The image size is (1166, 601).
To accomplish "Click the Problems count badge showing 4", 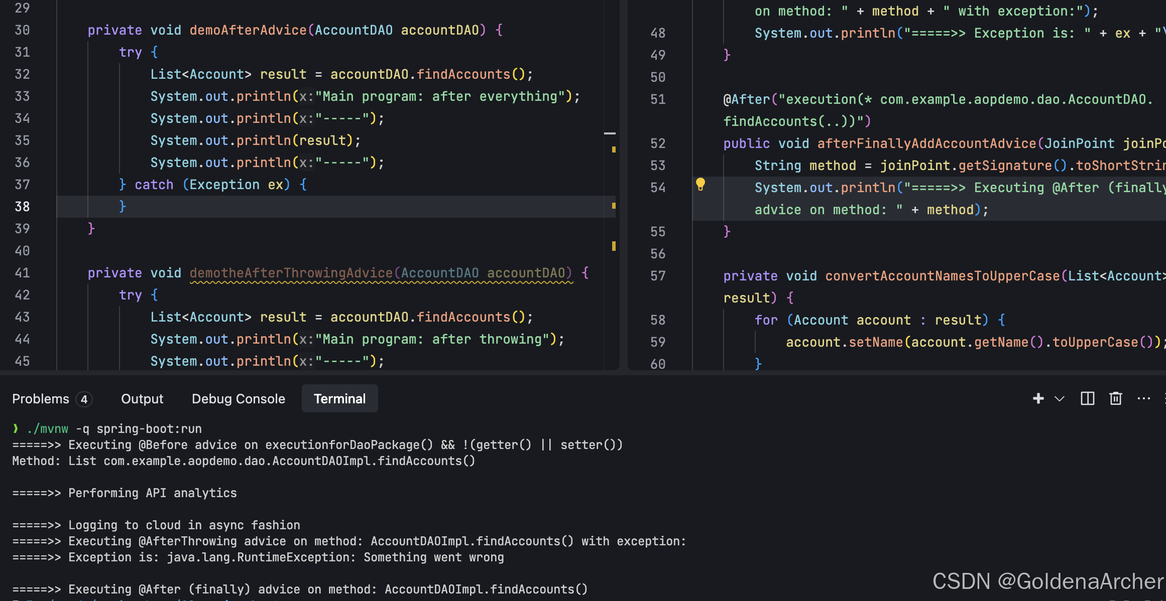I will click(84, 399).
